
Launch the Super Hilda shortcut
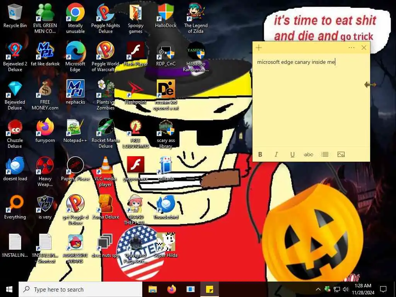pyautogui.click(x=166, y=246)
